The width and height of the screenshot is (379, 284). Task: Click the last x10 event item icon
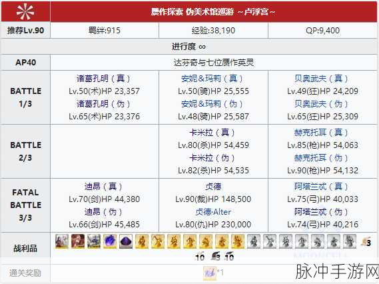[228, 257]
